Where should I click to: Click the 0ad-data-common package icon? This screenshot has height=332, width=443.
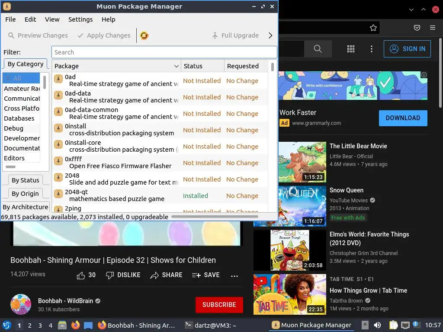tap(58, 112)
